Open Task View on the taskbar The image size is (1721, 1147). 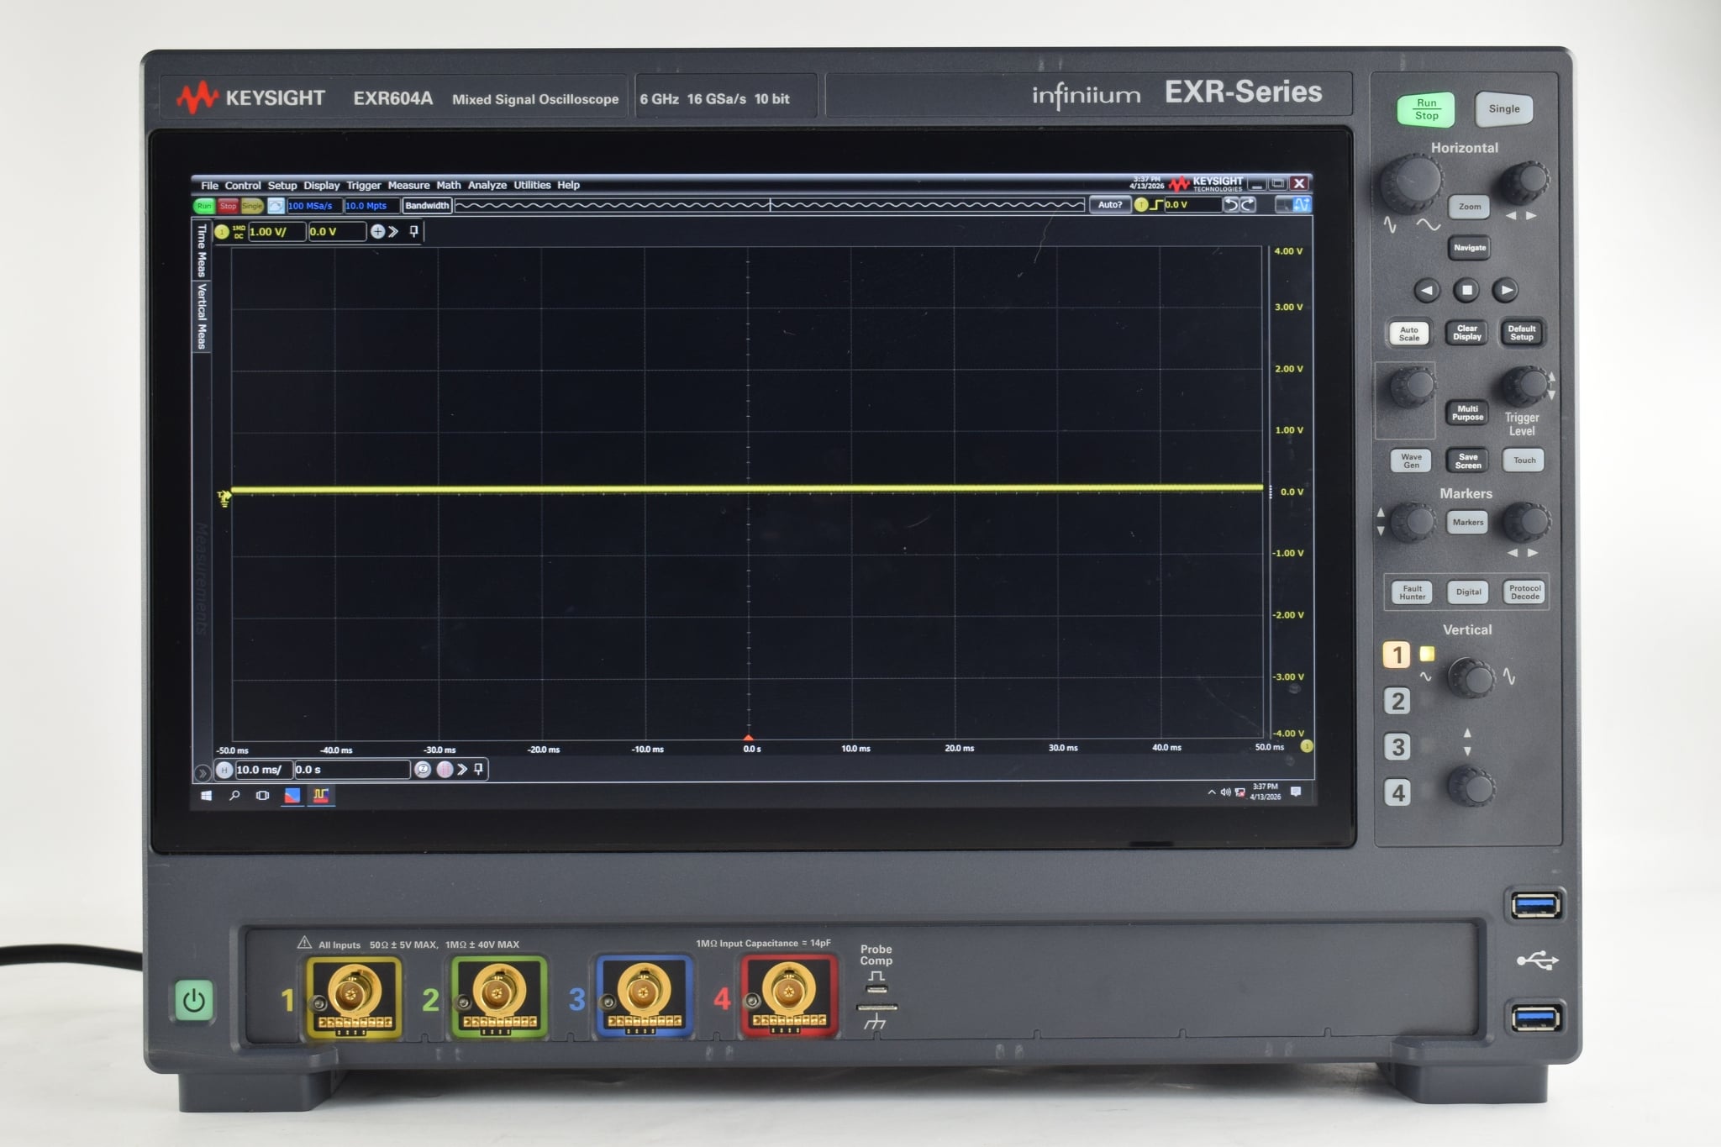(x=263, y=795)
